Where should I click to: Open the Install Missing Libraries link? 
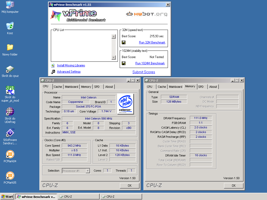(71, 65)
